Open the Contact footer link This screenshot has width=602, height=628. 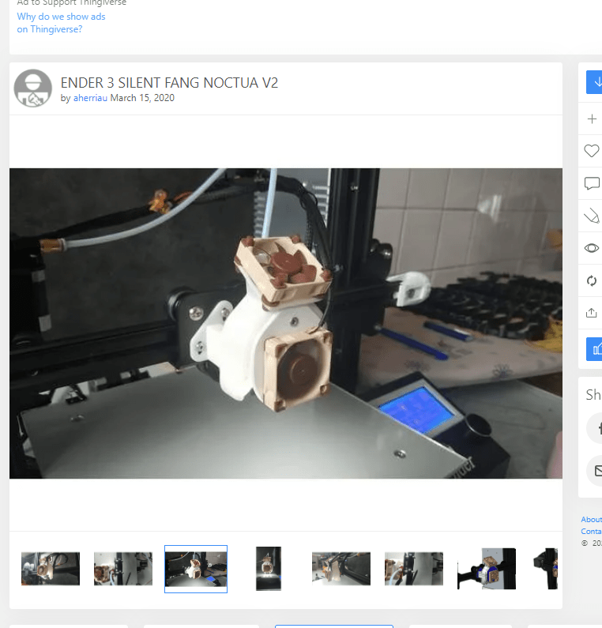[591, 532]
